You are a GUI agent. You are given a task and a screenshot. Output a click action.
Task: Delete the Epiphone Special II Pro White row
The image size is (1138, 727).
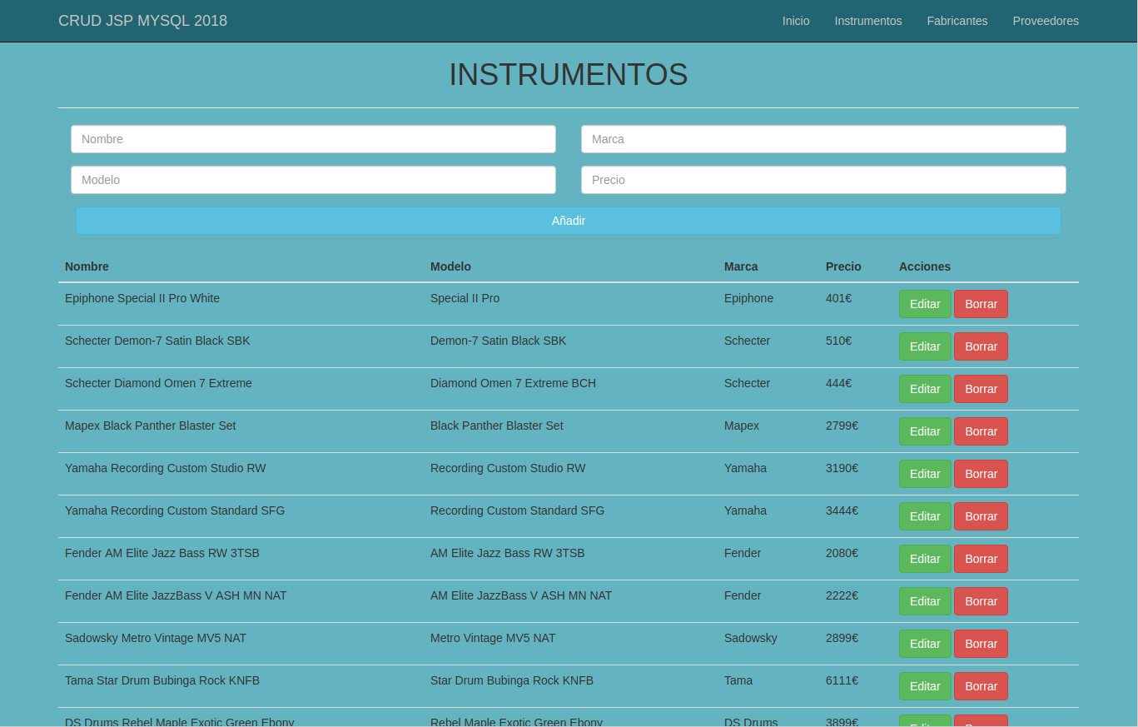pyautogui.click(x=981, y=304)
